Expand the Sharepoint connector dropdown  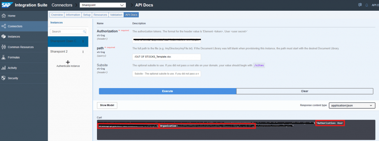[103, 5]
